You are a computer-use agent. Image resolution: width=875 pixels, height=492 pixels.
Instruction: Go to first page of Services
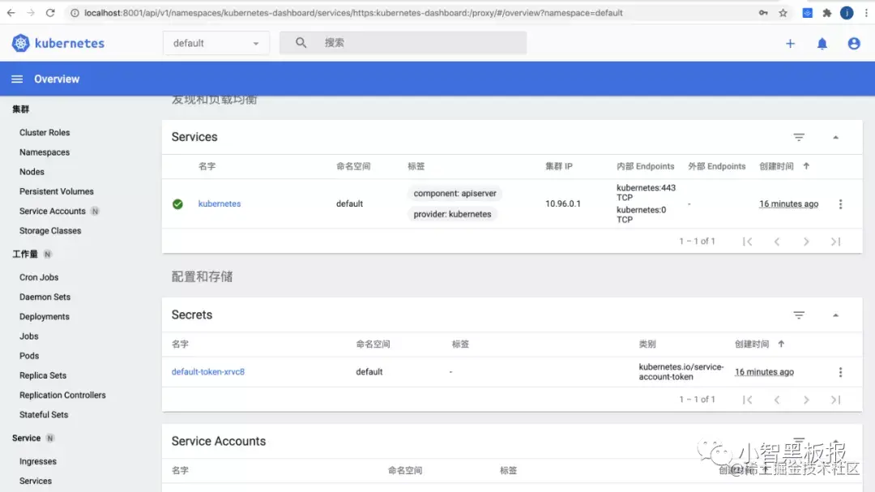point(748,242)
